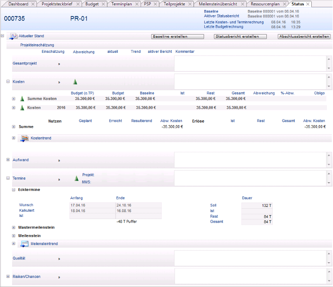Open the Budget tab
This screenshot has width=333, height=287.
92,4
